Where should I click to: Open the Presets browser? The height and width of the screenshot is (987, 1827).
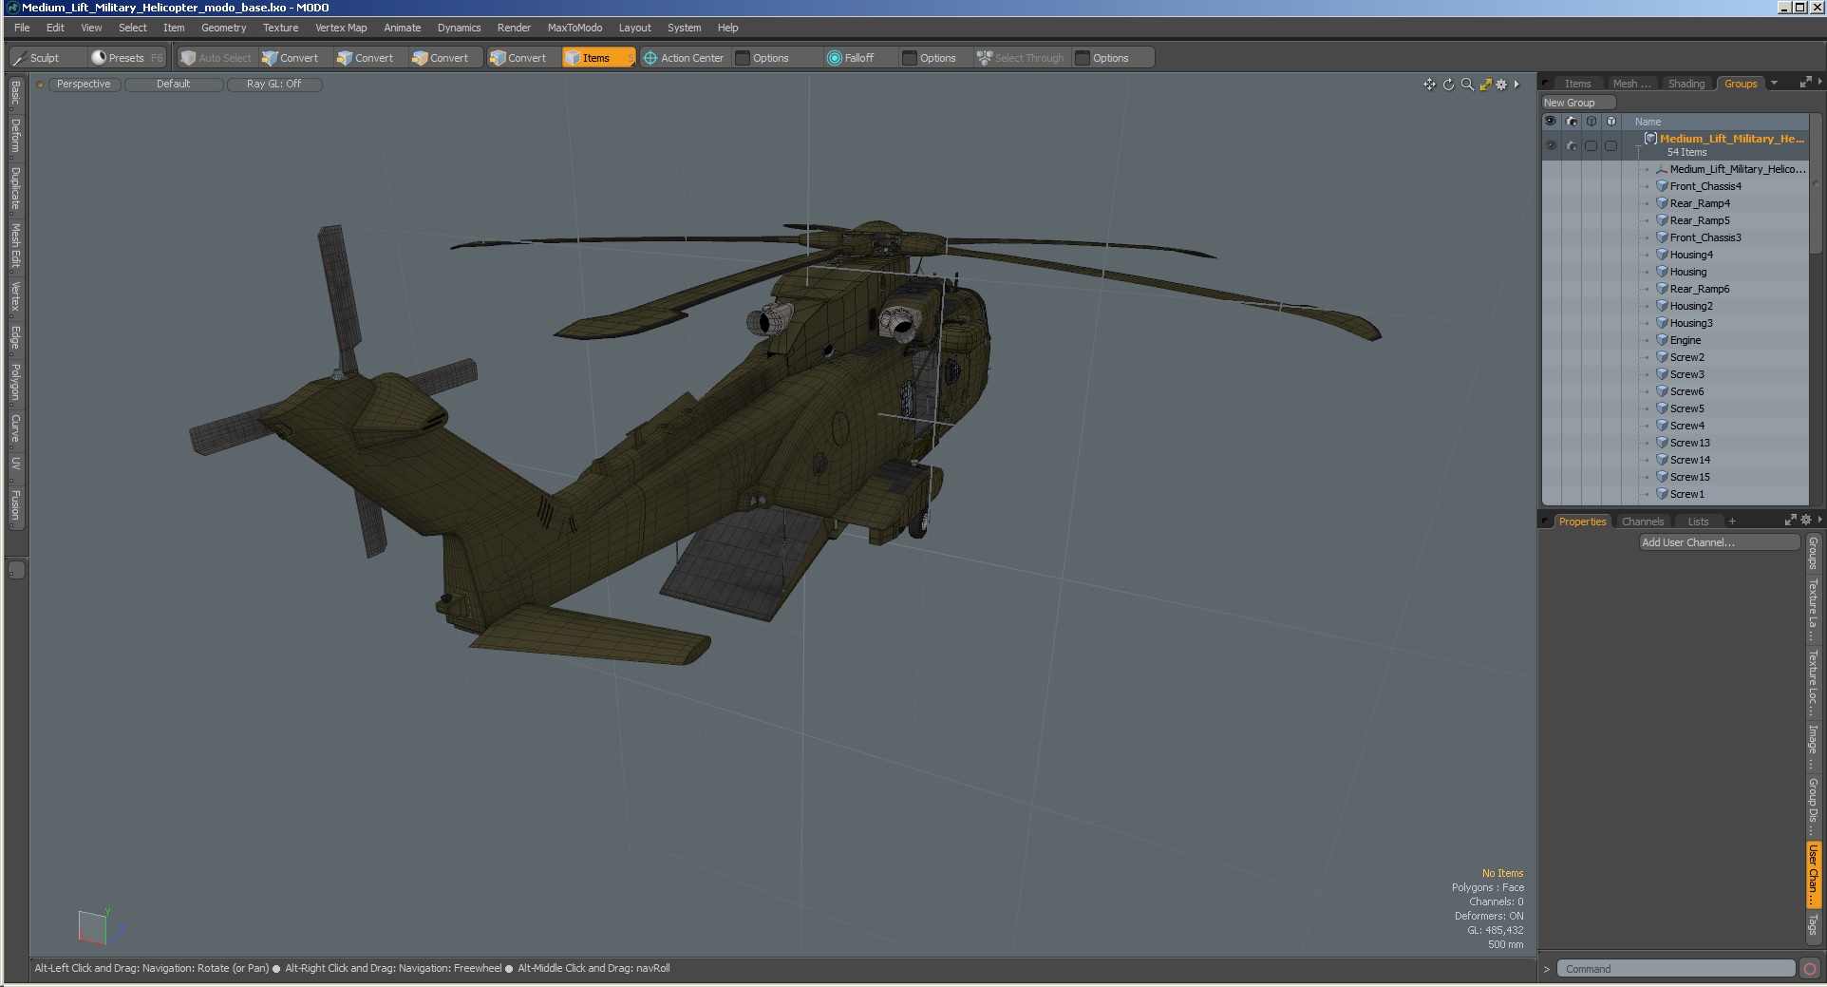[x=127, y=58]
